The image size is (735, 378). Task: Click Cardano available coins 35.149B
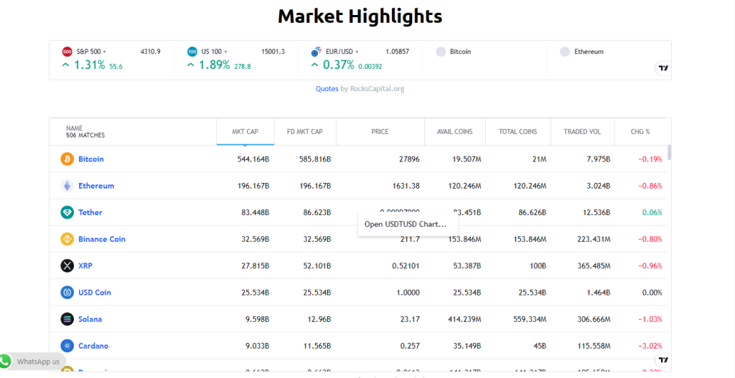tap(467, 346)
